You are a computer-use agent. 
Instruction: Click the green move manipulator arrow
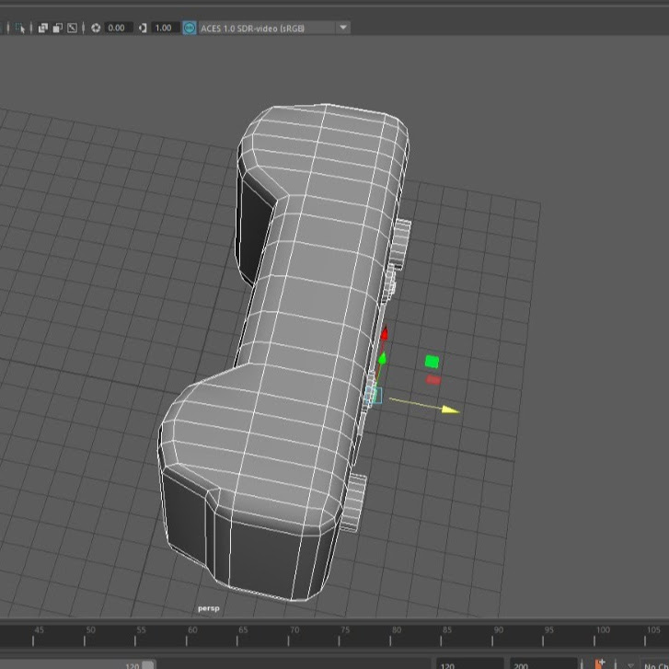(x=382, y=359)
